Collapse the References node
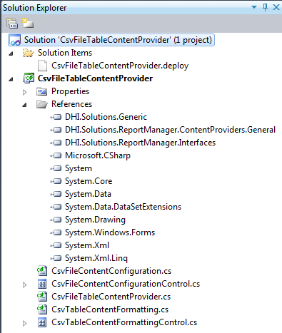This screenshot has height=333, width=282. (25, 105)
